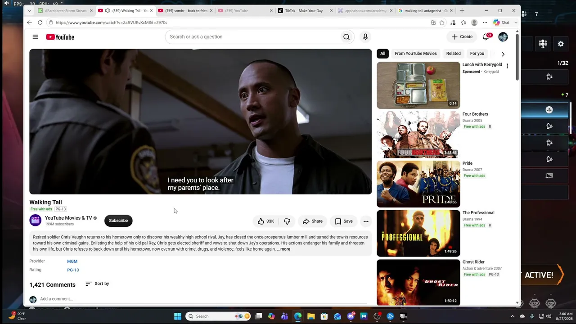Go to the YouTube home logo
The height and width of the screenshot is (324, 576).
[x=60, y=37]
